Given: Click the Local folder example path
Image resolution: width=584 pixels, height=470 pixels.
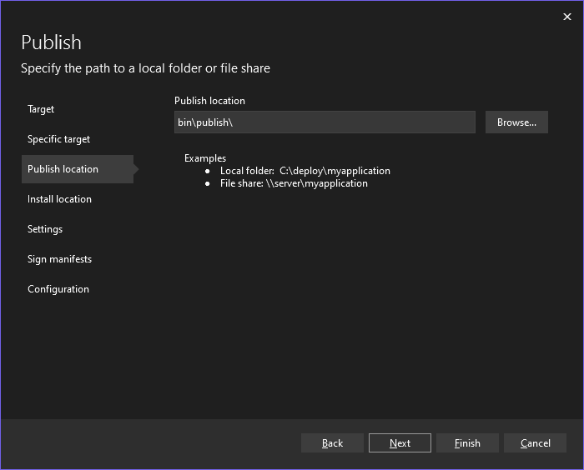Looking at the screenshot, I should point(334,171).
